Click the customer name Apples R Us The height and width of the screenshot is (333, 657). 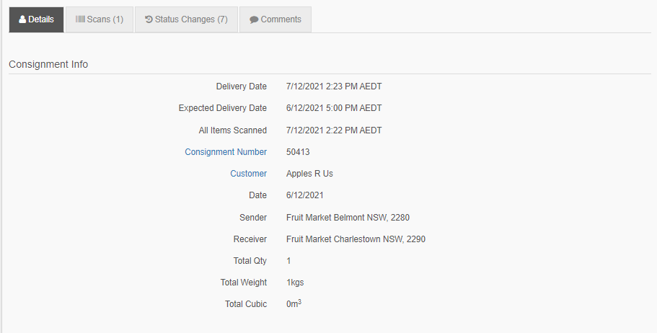(309, 174)
